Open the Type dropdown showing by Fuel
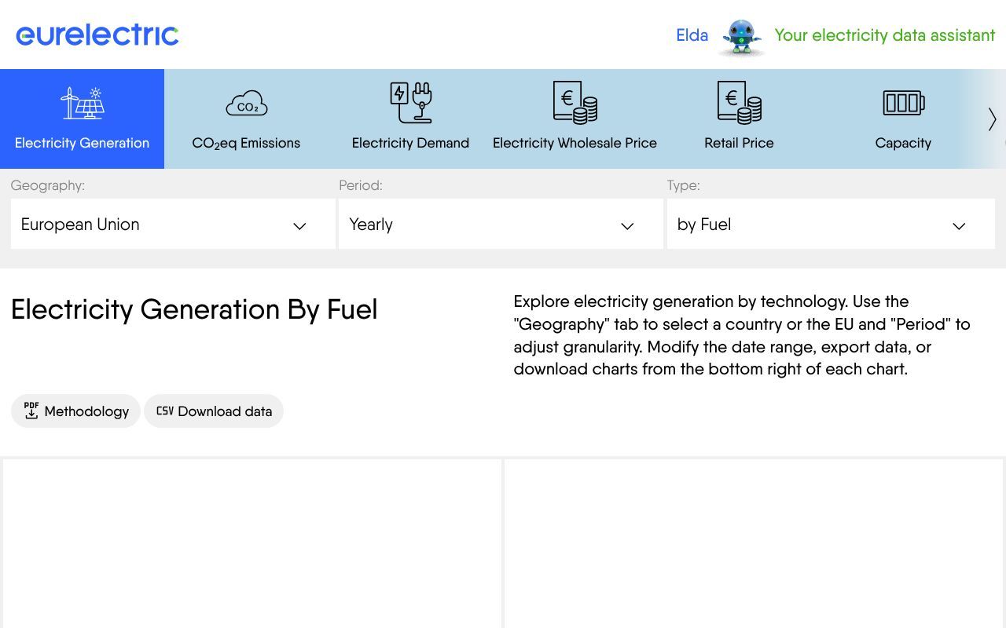This screenshot has width=1006, height=628. [831, 224]
